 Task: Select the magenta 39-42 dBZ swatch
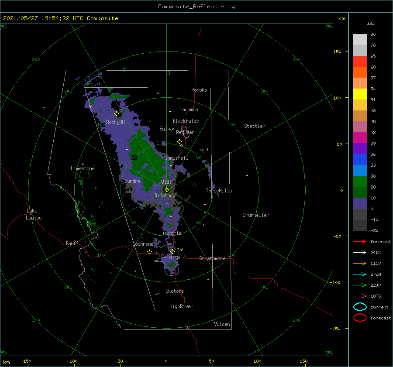click(x=360, y=138)
